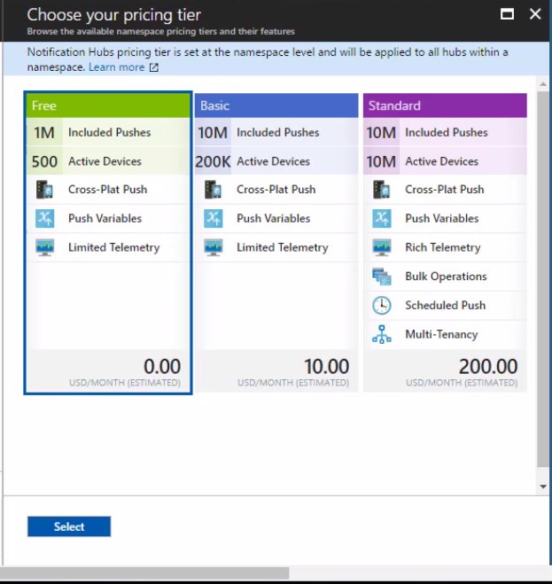Image resolution: width=552 pixels, height=584 pixels.
Task: Click the vertical scrollbar thumb
Action: 543,278
